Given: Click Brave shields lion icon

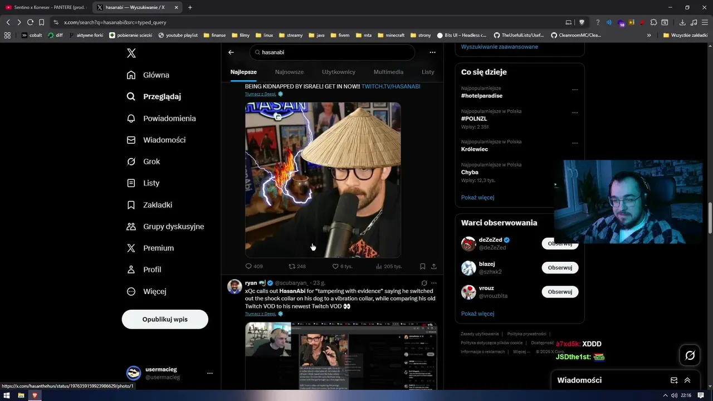Looking at the screenshot, I should [x=582, y=22].
